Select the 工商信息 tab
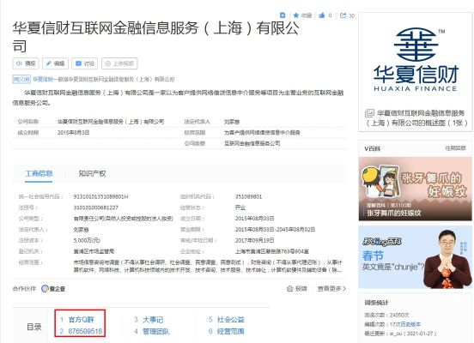474x343 pixels. click(39, 173)
